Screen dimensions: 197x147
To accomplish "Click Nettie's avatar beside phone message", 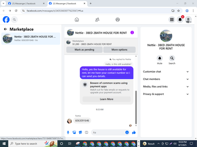I will [69, 121].
